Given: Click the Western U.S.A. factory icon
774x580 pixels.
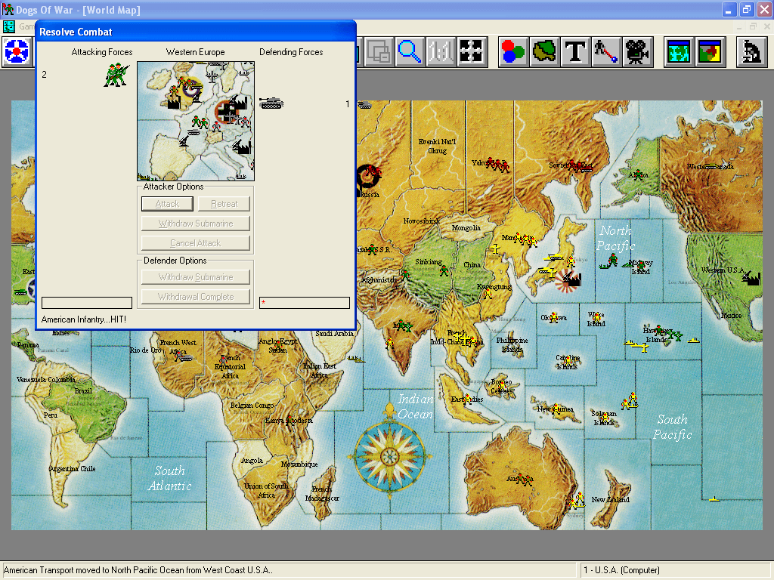Looking at the screenshot, I should click(x=751, y=277).
